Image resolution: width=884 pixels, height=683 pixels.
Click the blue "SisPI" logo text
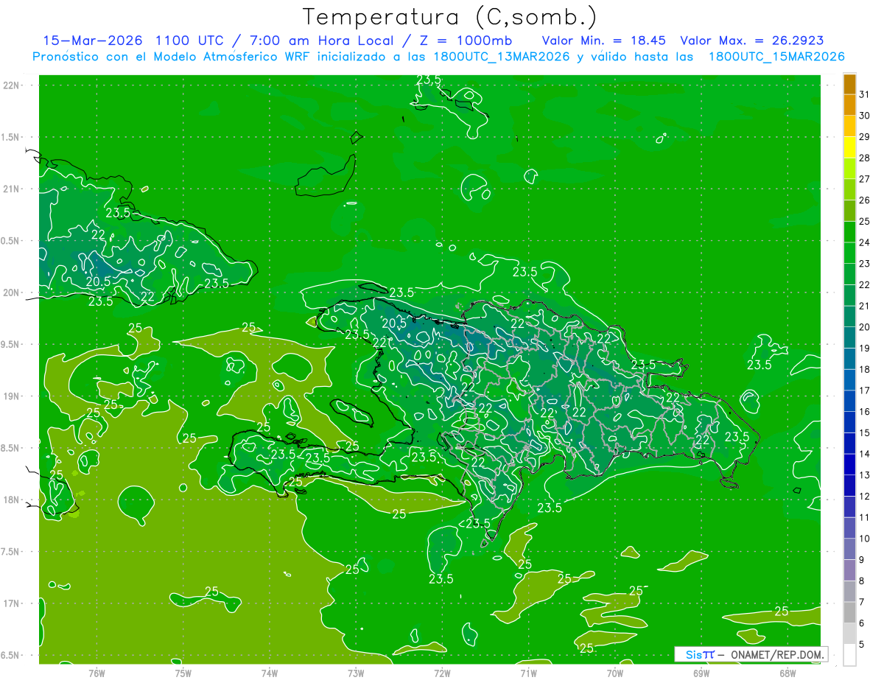[699, 654]
